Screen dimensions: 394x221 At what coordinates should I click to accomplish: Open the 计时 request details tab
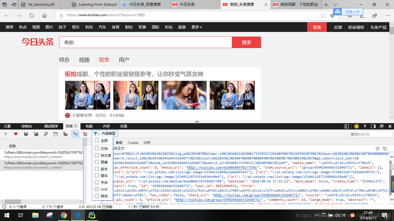[147, 143]
